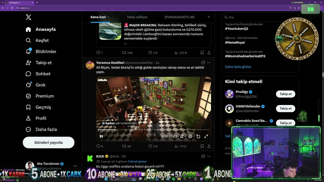
Task: Bookmark the Yorumcu Kesitleri post
Action: (x=202, y=146)
